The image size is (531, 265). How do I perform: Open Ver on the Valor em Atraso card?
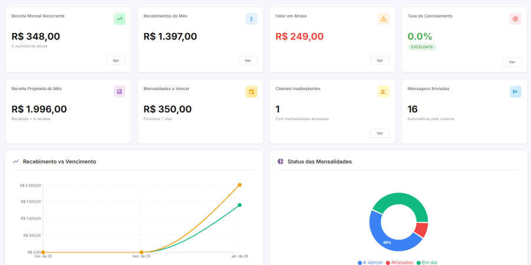click(379, 60)
